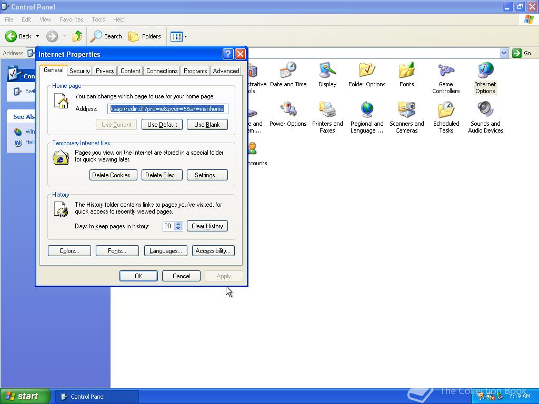The image size is (539, 404).
Task: Open the Colors dialog button
Action: (x=69, y=251)
